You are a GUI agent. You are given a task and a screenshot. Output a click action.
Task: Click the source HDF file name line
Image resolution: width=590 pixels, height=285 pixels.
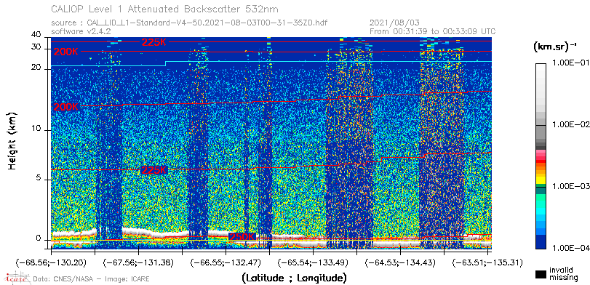[x=189, y=23]
